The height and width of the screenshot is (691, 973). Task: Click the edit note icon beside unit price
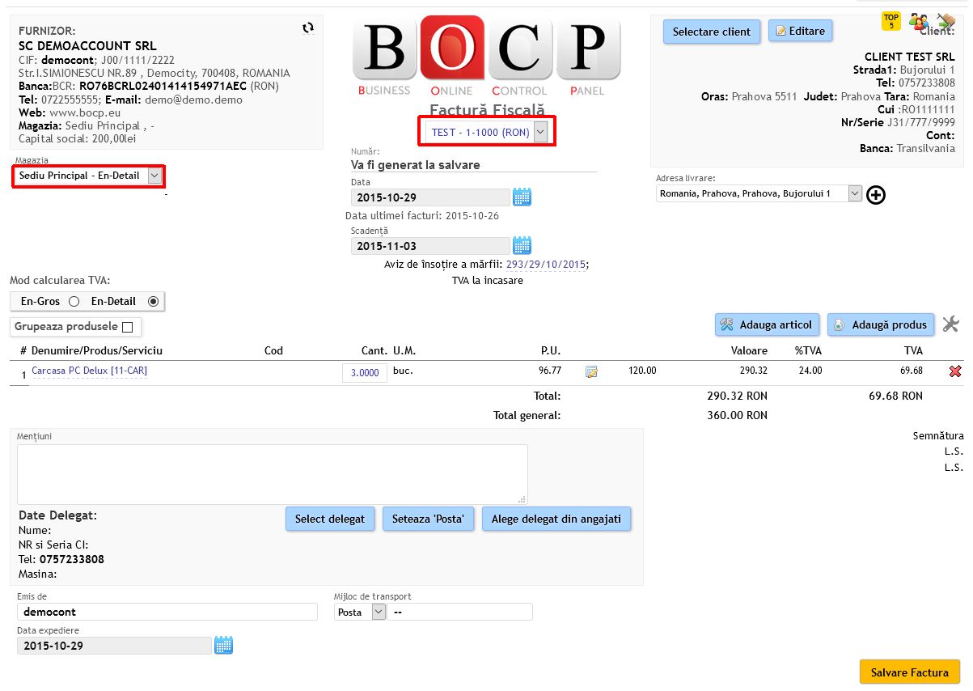pos(591,372)
